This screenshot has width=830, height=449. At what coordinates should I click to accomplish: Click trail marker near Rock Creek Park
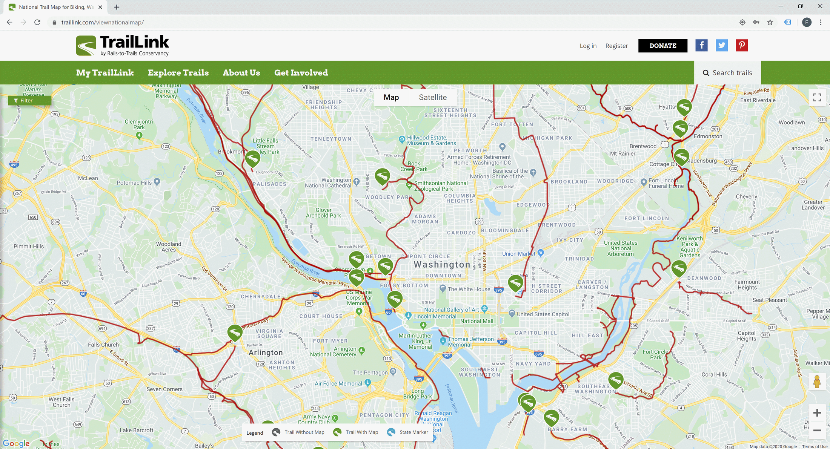[382, 176]
